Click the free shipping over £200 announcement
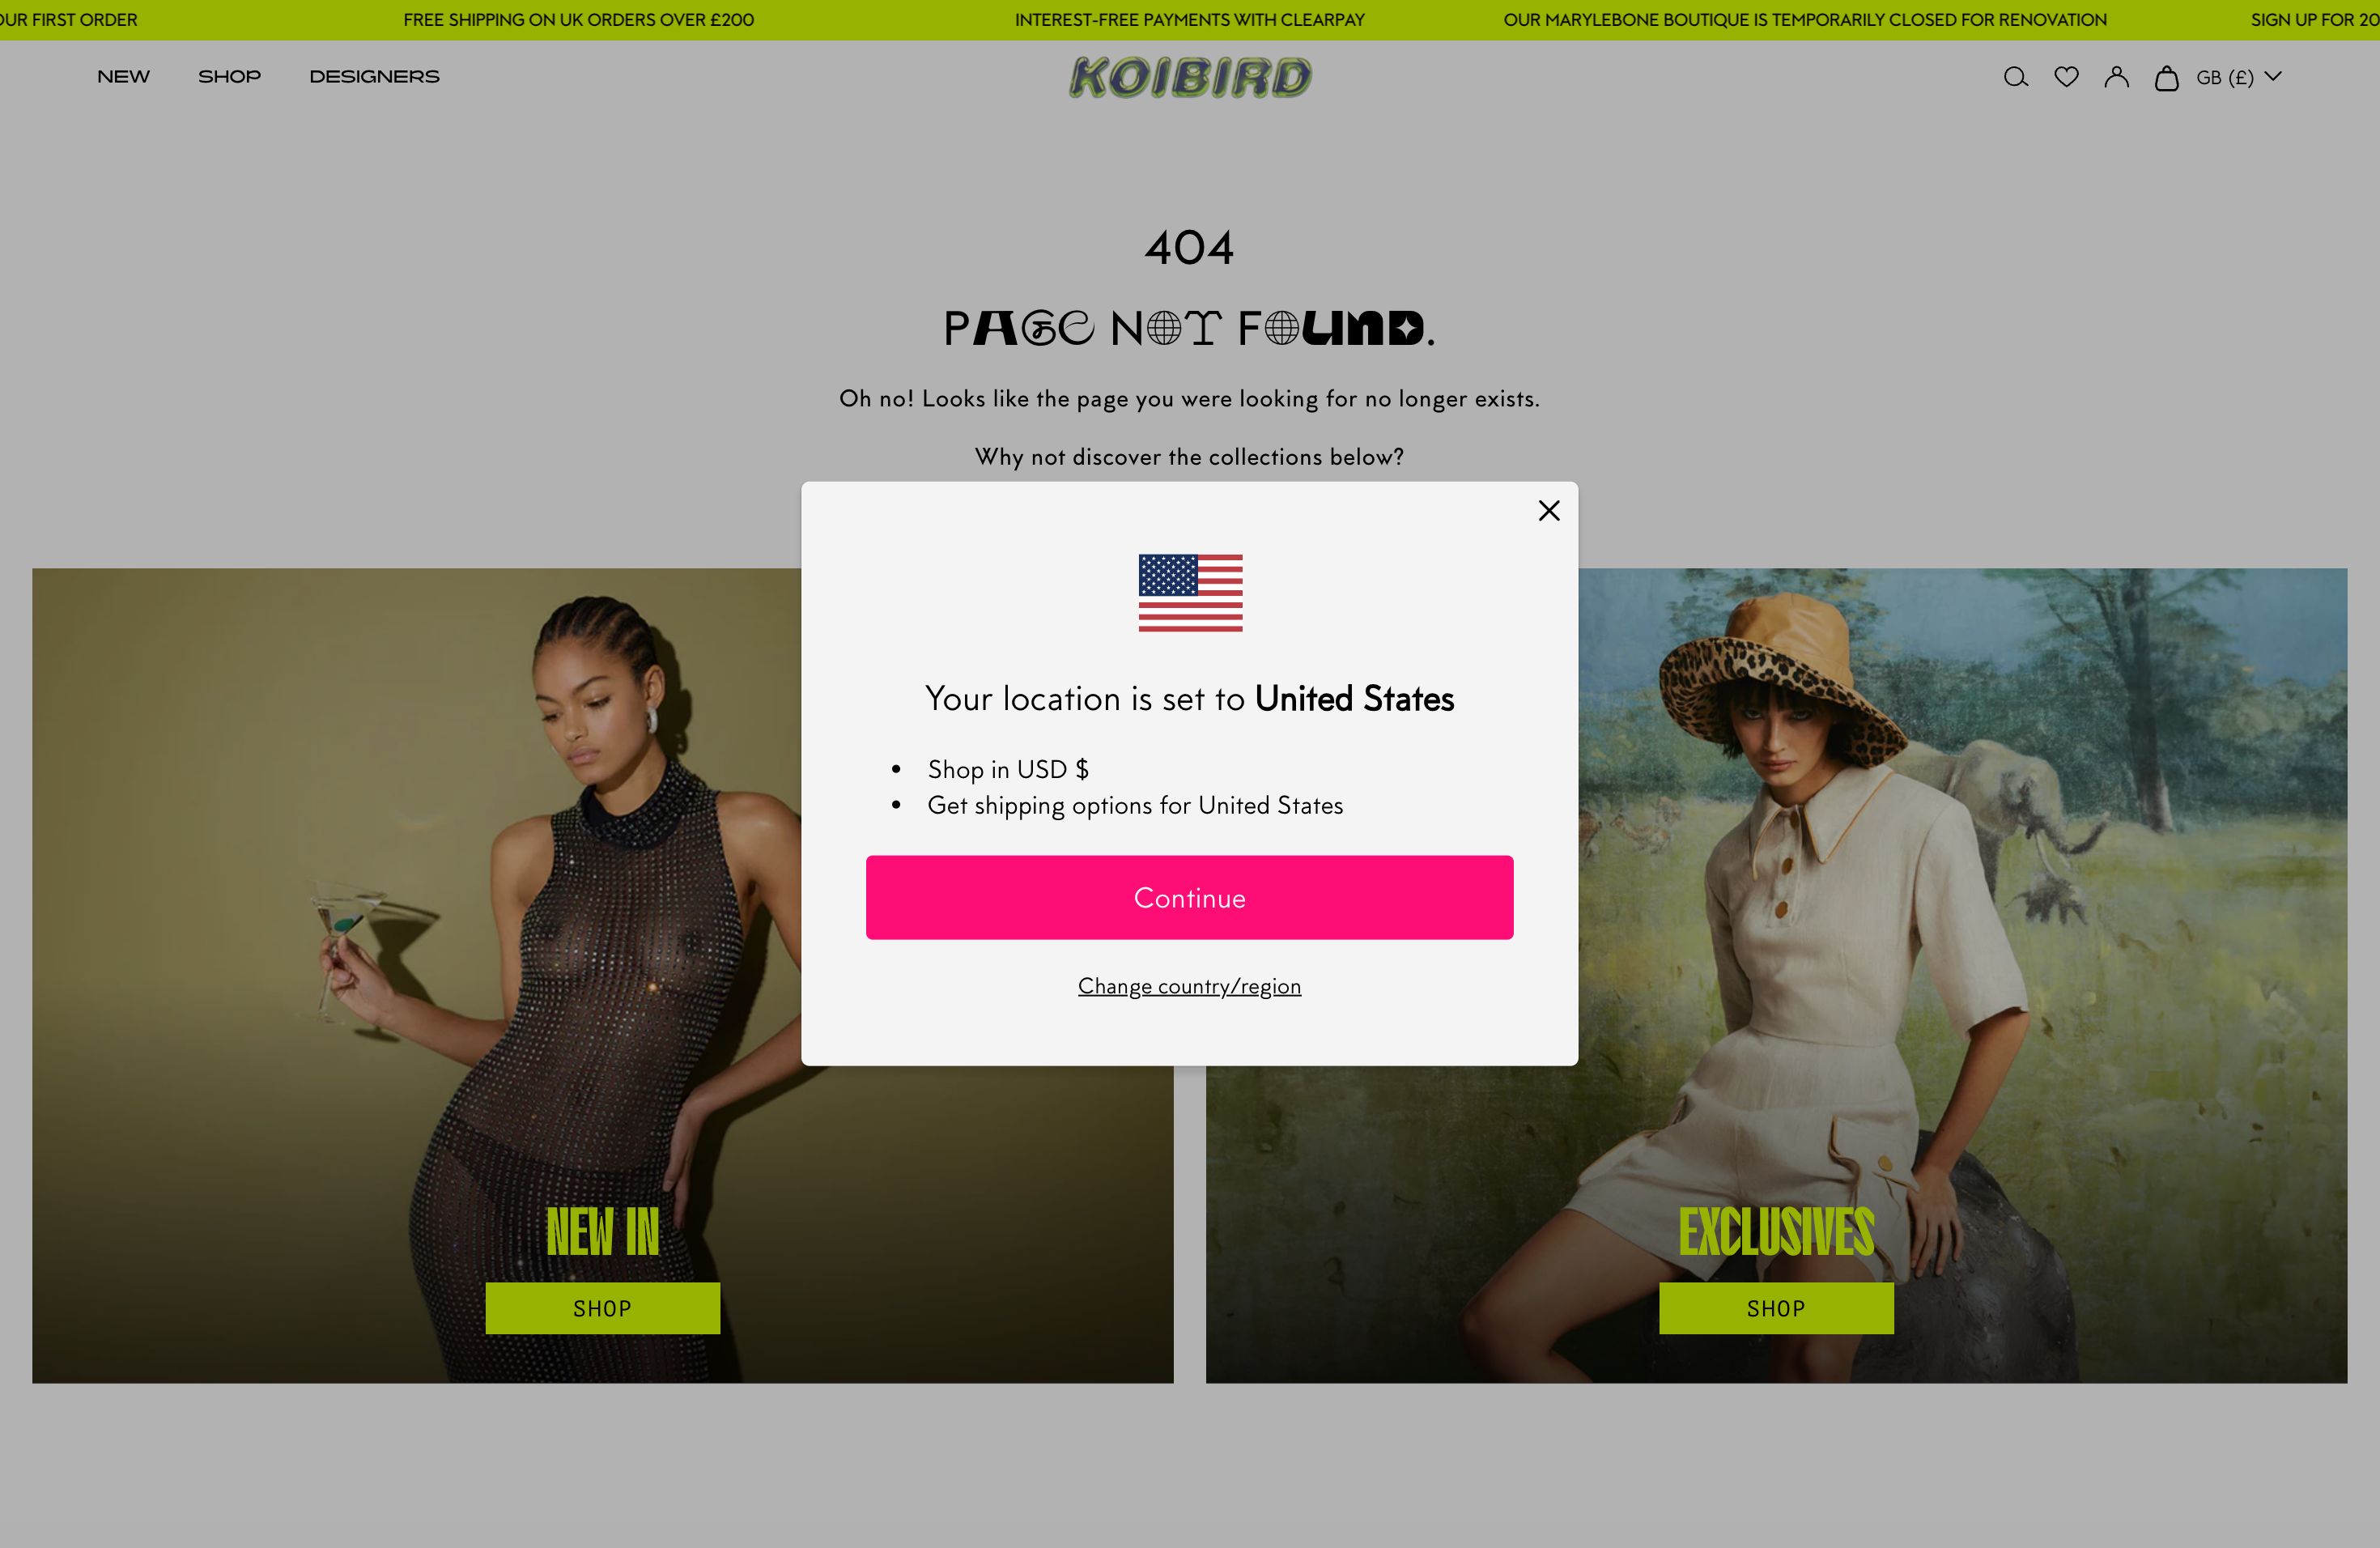Viewport: 2380px width, 1548px height. point(578,20)
